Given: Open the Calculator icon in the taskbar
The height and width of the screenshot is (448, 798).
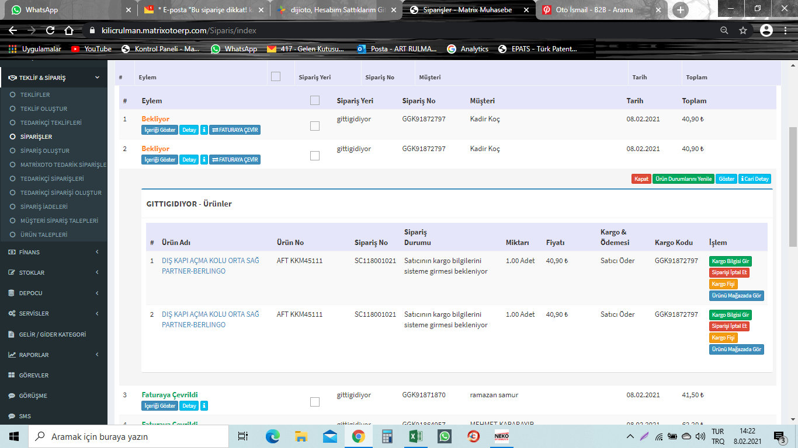Looking at the screenshot, I should [387, 436].
